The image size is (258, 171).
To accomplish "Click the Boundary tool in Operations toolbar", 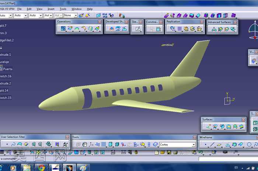I will (77, 29).
